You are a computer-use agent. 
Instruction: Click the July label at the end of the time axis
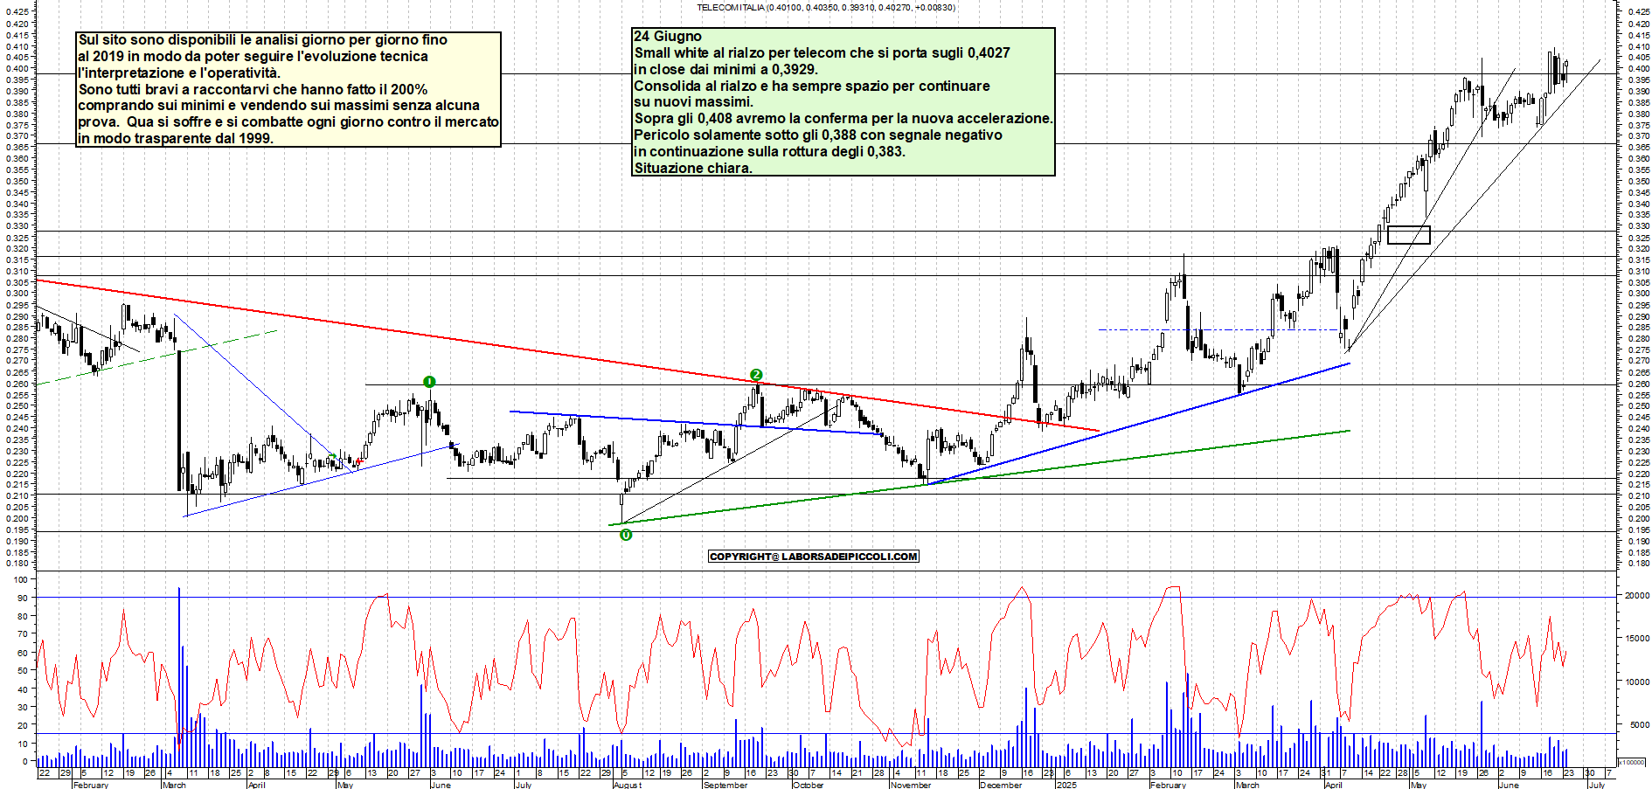coord(1597,785)
